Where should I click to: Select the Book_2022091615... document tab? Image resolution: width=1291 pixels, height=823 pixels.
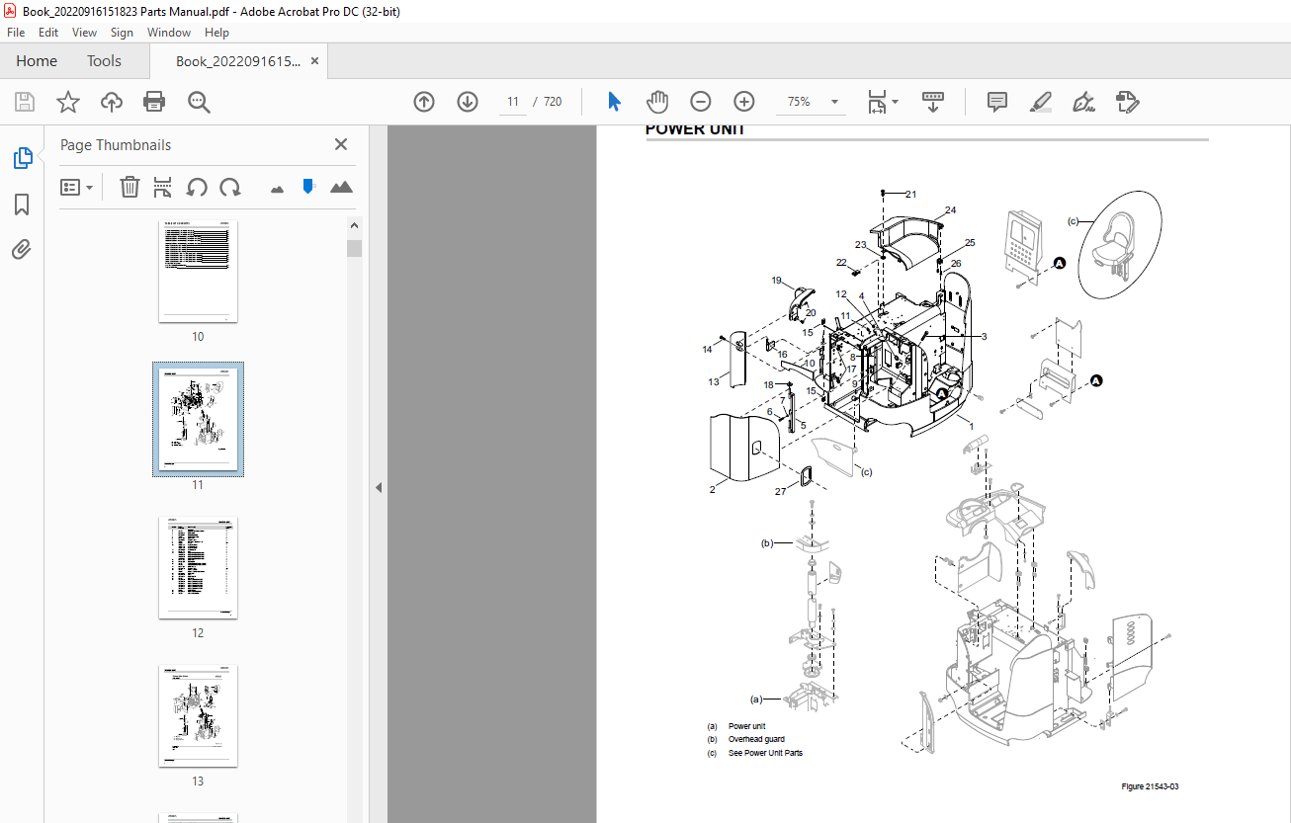point(237,61)
